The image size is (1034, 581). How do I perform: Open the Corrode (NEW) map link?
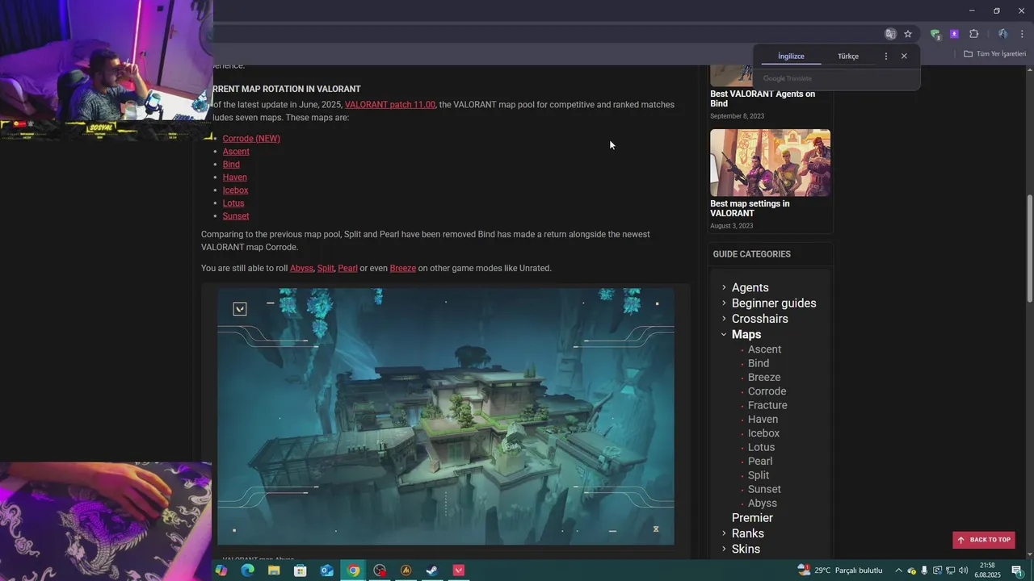tap(251, 139)
